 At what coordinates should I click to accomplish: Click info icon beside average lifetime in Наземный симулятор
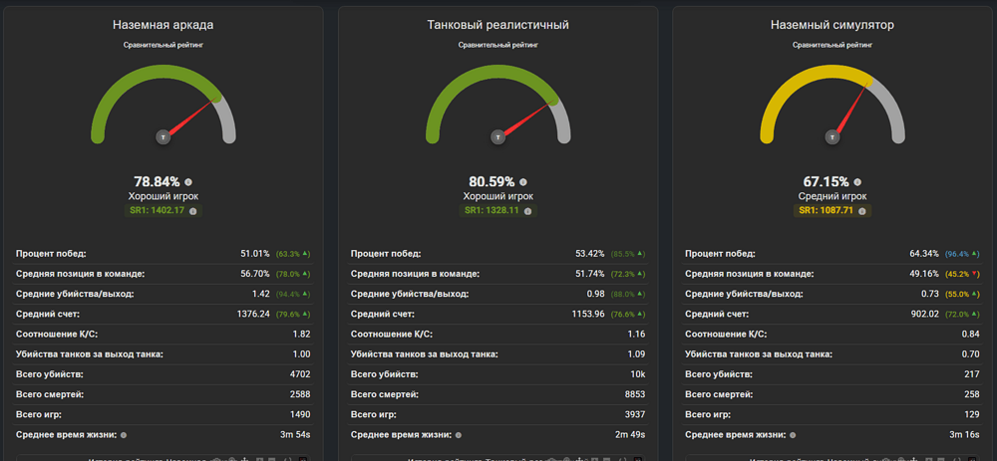pyautogui.click(x=793, y=435)
